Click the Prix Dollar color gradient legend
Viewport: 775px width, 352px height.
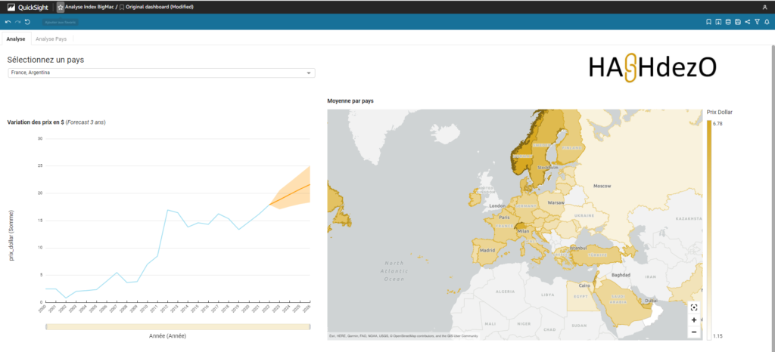[x=709, y=230]
